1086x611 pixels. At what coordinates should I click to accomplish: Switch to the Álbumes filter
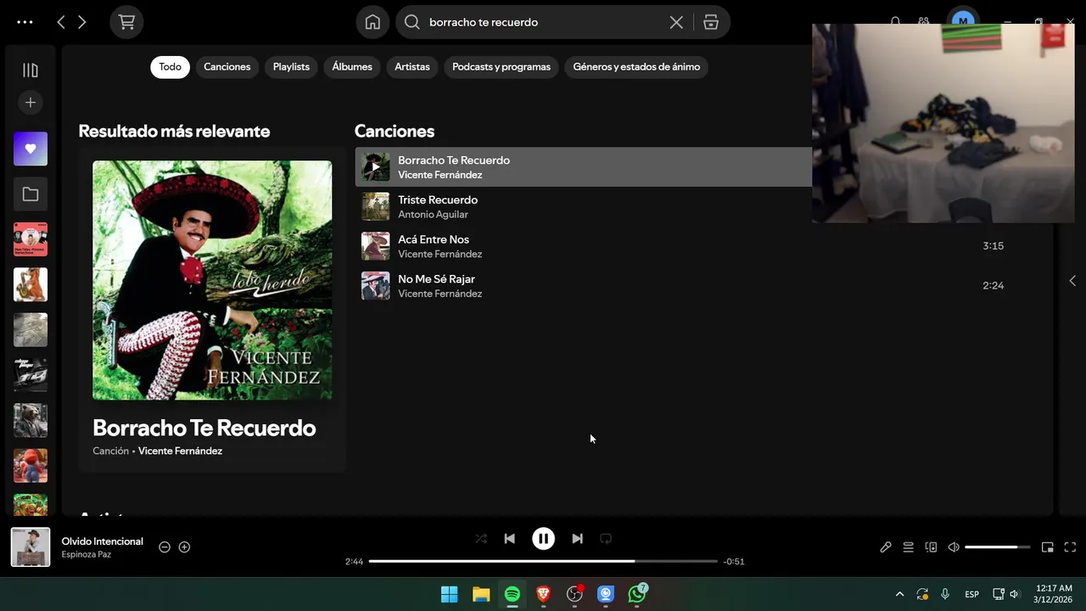(x=352, y=66)
